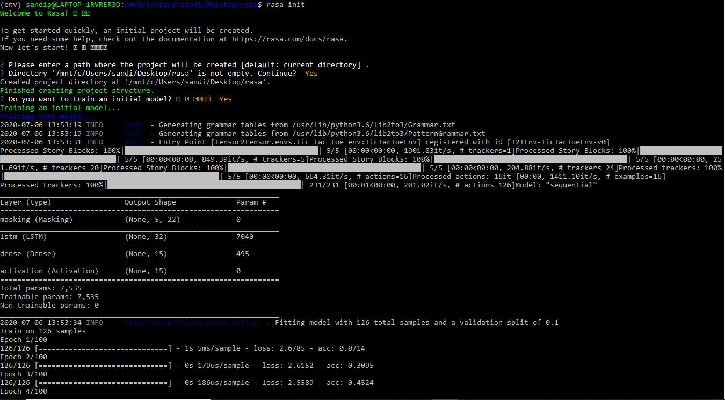Viewport: 725px width, 400px height.
Task: Click the Finished creating project structure message
Action: click(77, 90)
